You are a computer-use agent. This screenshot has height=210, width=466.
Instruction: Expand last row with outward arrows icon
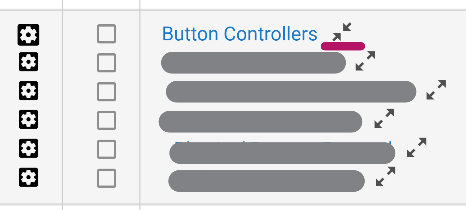386,177
